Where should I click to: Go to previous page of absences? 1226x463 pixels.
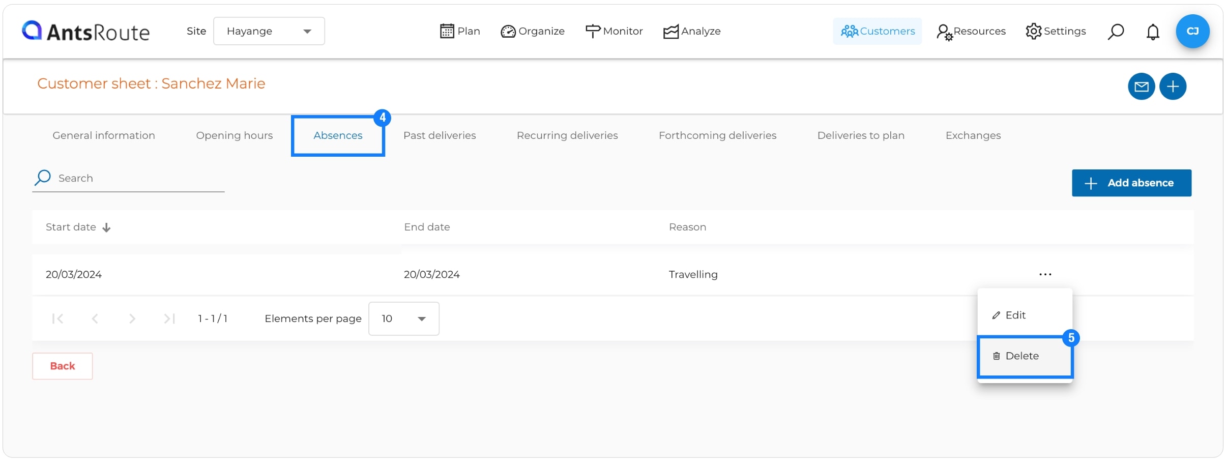(x=95, y=319)
